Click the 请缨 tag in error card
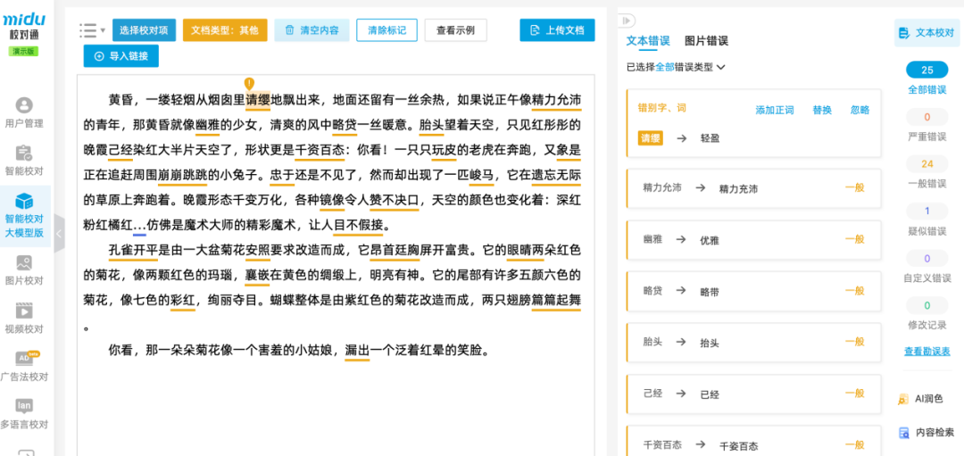 pyautogui.click(x=651, y=138)
